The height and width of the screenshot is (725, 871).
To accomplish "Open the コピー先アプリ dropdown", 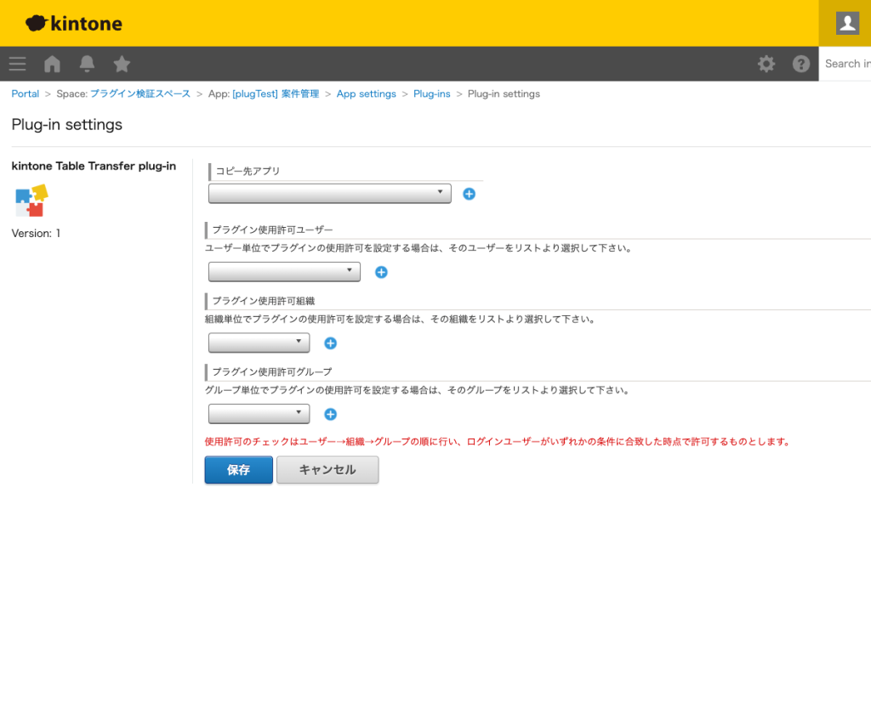I will tap(329, 193).
